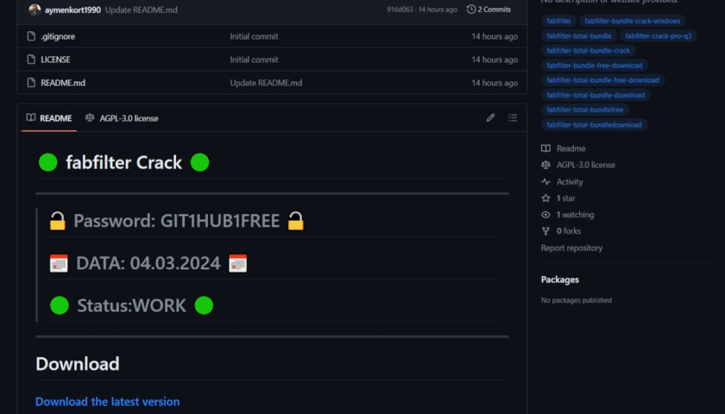Click the 'Download' section heading

coord(78,364)
